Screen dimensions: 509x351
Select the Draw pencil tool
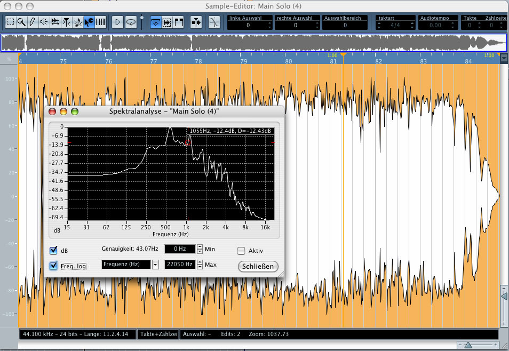coord(32,22)
